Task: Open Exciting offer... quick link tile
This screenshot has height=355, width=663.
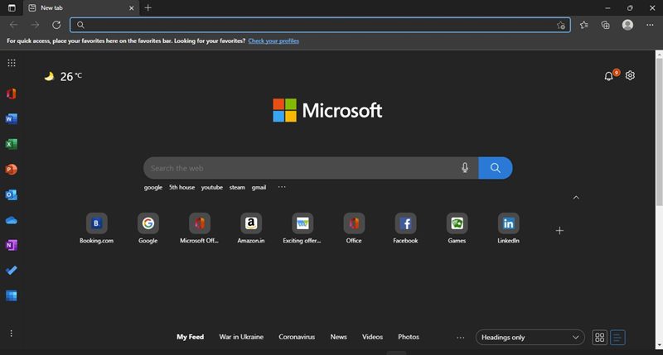Action: [302, 228]
